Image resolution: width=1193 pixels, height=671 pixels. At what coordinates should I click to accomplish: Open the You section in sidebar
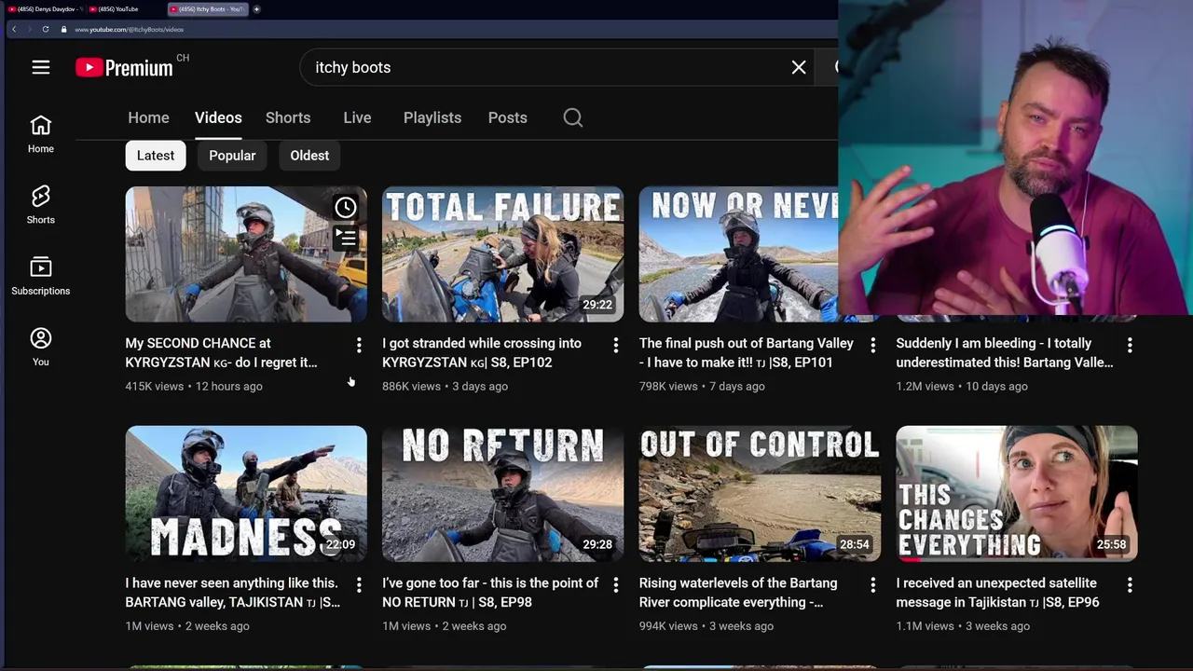pyautogui.click(x=41, y=347)
